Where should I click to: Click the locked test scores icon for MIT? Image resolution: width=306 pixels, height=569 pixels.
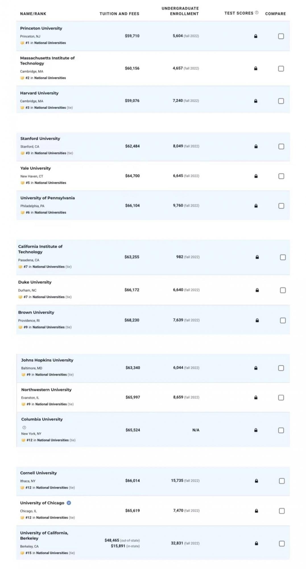pyautogui.click(x=256, y=68)
